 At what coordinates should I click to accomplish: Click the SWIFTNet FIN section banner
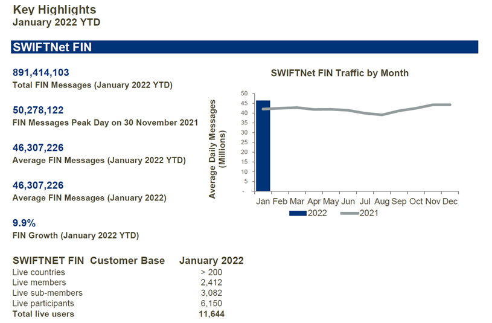tap(244, 47)
